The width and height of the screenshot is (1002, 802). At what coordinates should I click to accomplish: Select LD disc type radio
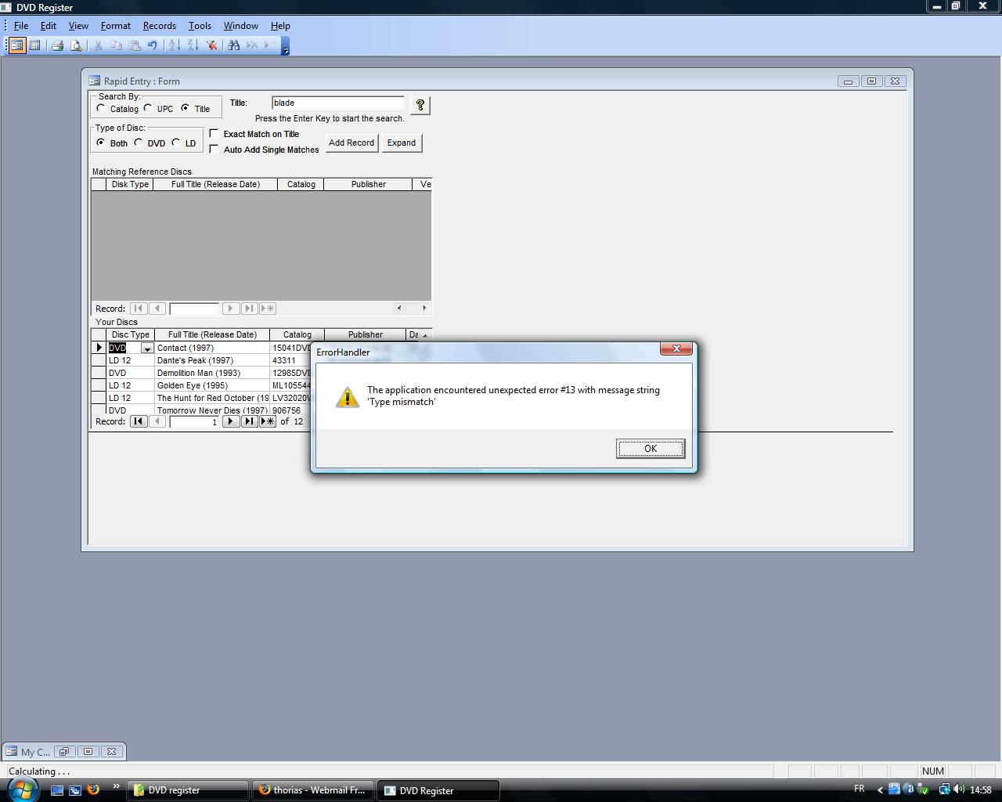[x=175, y=143]
